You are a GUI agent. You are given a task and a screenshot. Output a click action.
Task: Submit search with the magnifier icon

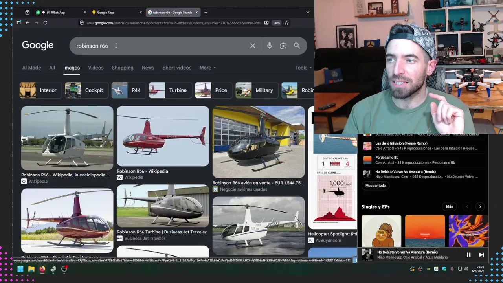coord(297,46)
